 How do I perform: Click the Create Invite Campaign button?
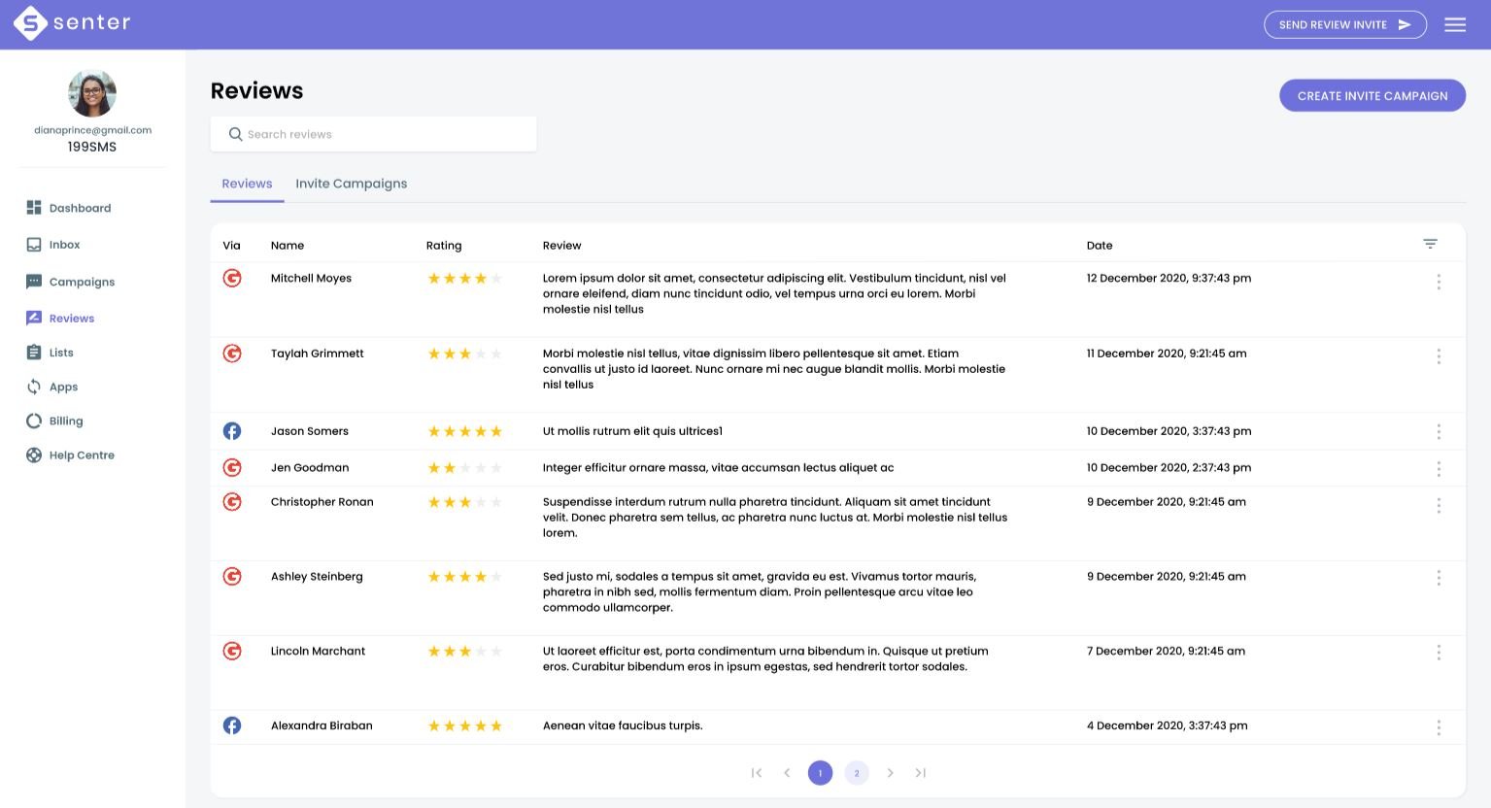(x=1372, y=95)
